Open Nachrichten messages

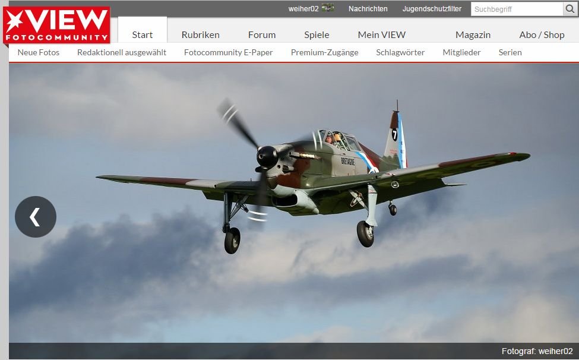pos(368,9)
